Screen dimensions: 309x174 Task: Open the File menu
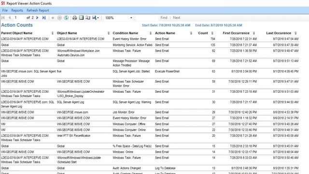coord(5,10)
